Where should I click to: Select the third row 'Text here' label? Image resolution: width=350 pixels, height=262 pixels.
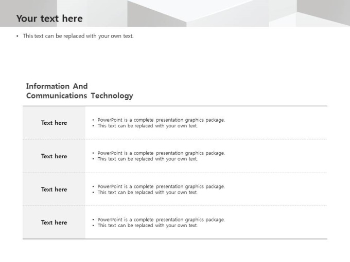pyautogui.click(x=54, y=190)
